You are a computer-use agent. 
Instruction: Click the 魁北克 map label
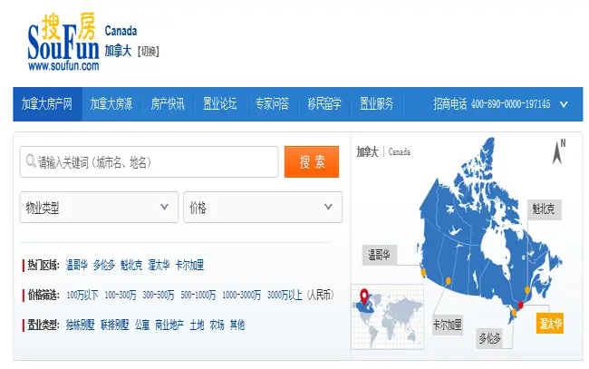(543, 209)
